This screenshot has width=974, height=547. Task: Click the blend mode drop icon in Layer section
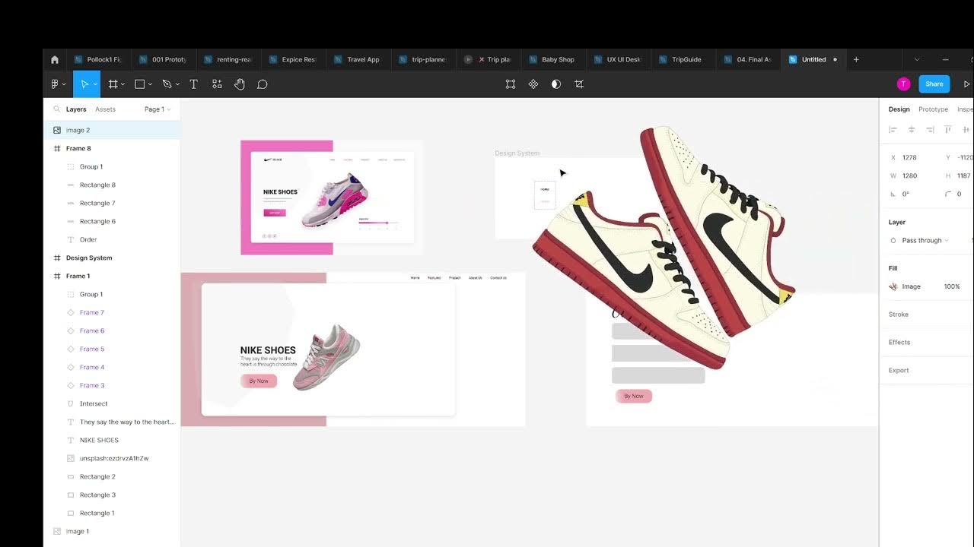pos(893,241)
